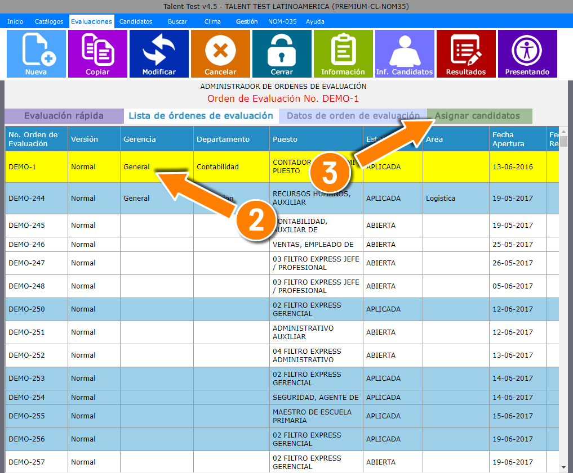Open the NOM-035 menu
The image size is (573, 473).
[282, 21]
